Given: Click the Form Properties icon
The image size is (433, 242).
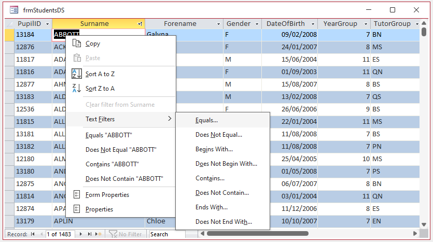Looking at the screenshot, I should tap(77, 194).
